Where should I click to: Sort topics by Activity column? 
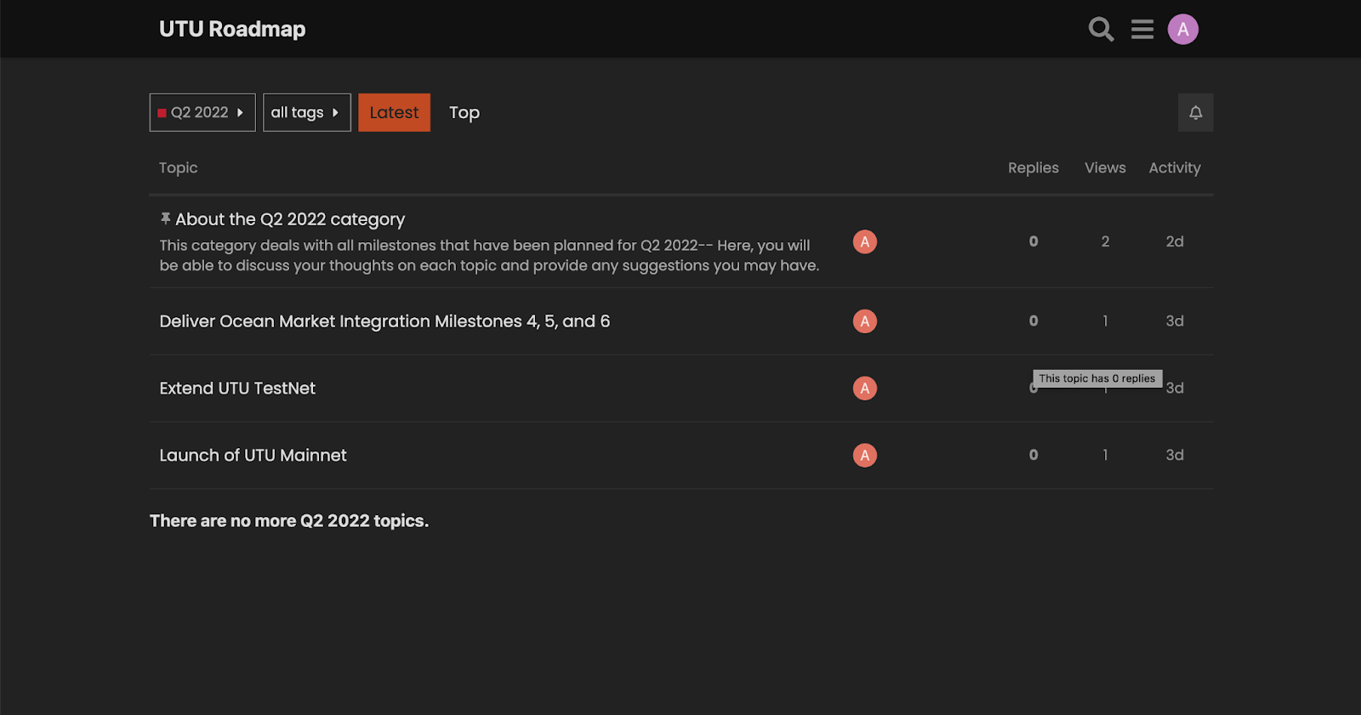click(x=1175, y=168)
